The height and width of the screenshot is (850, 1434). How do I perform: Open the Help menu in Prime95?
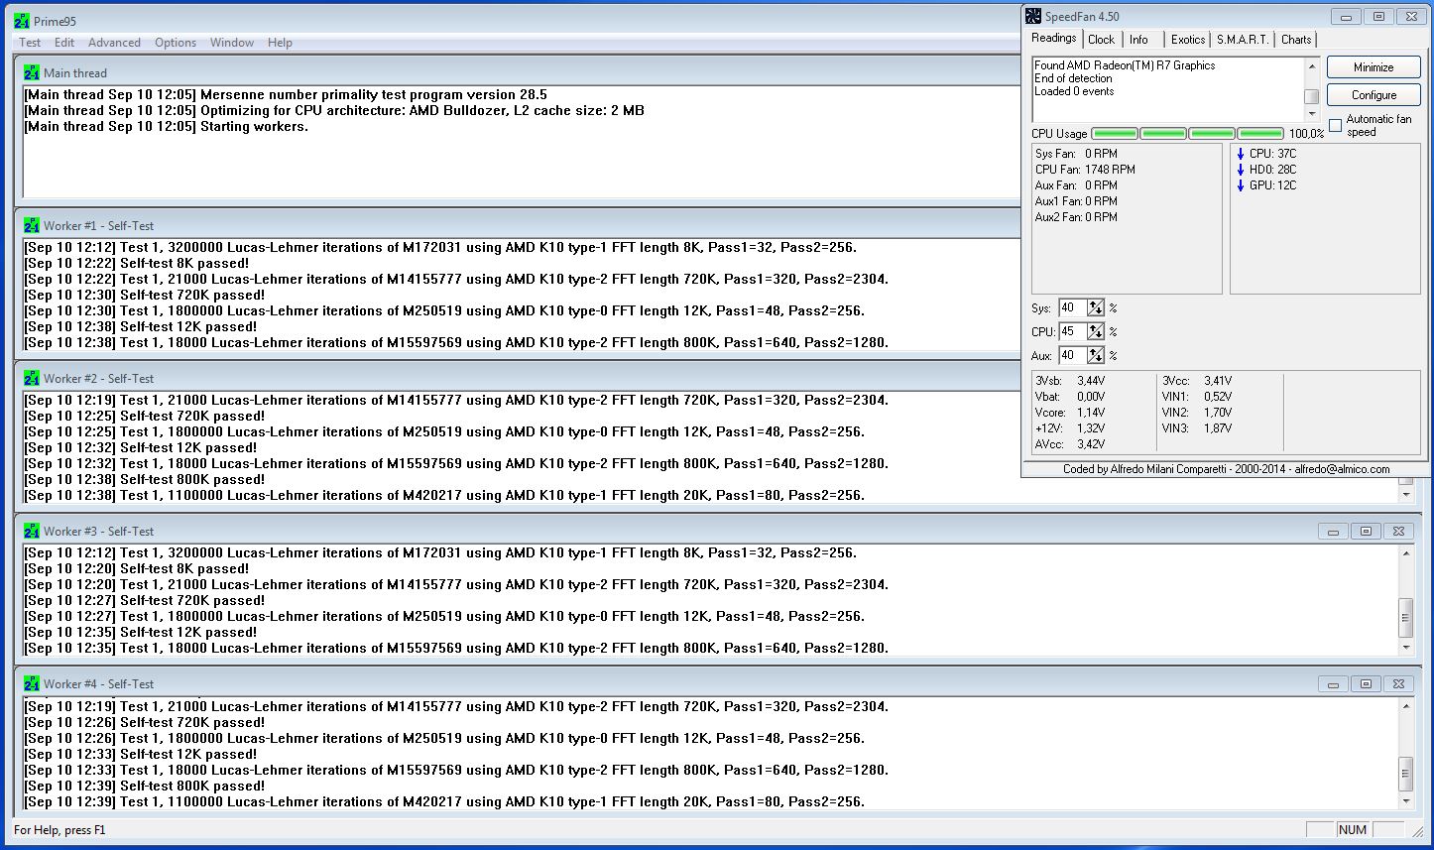coord(281,43)
